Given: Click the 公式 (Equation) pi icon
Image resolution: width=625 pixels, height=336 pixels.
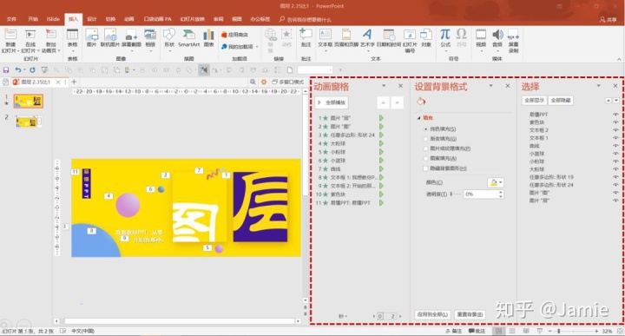Looking at the screenshot, I should tap(445, 35).
